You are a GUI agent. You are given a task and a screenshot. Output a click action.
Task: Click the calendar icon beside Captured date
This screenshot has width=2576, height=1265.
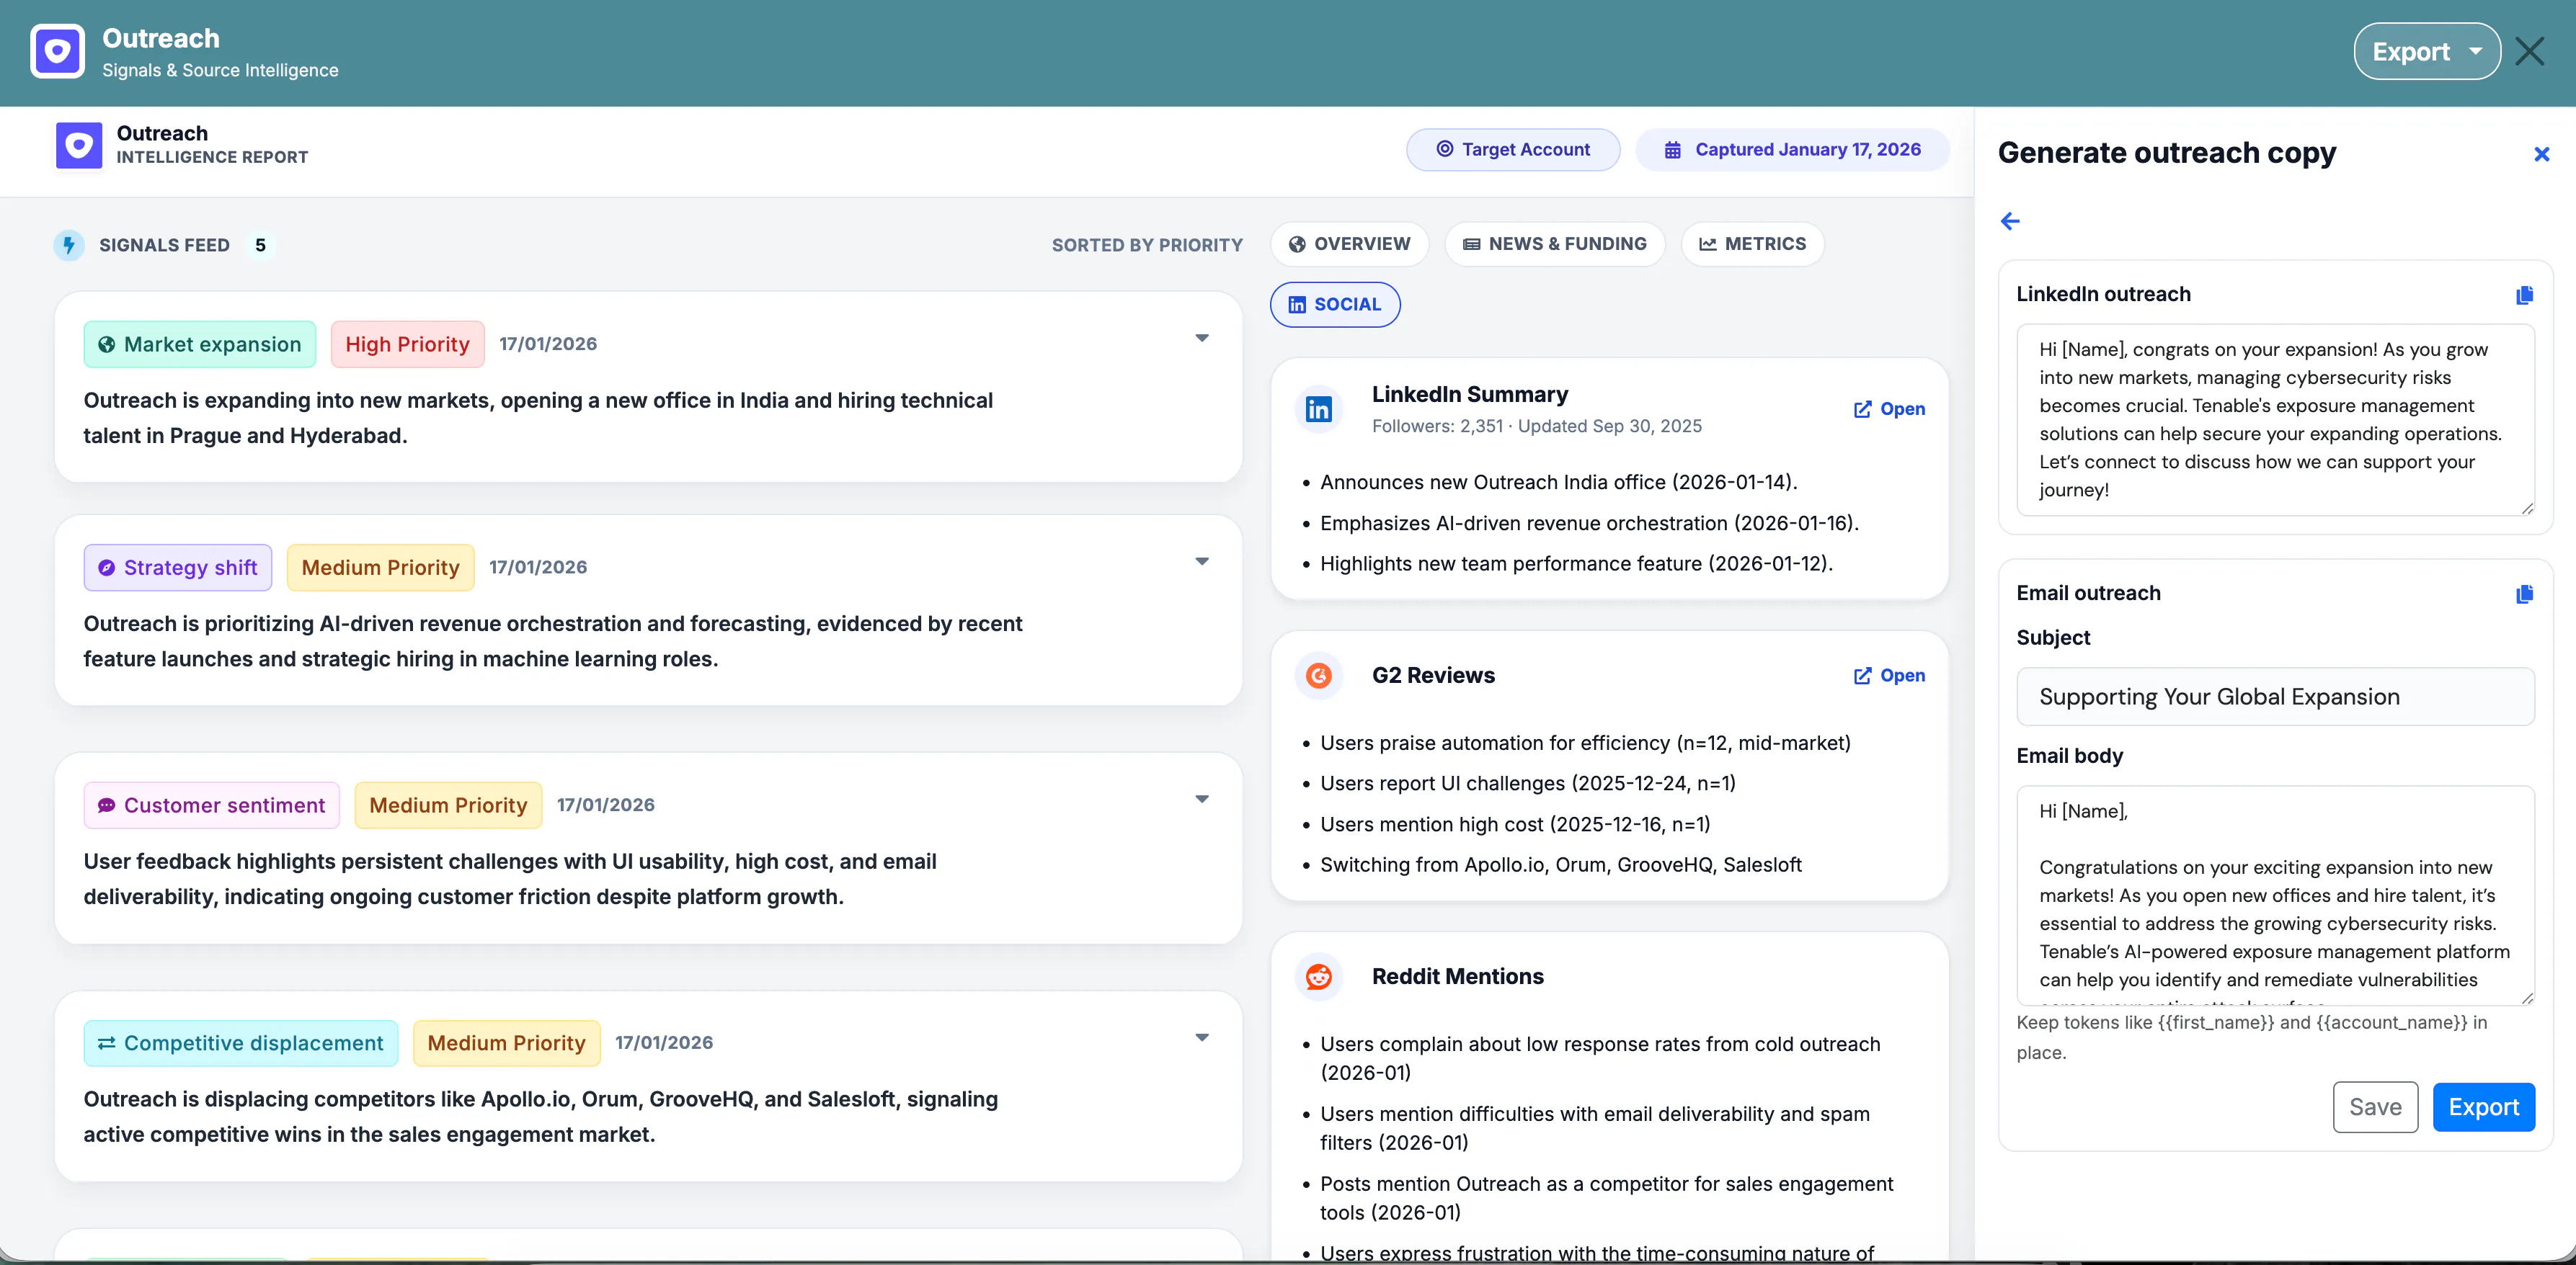point(1672,150)
